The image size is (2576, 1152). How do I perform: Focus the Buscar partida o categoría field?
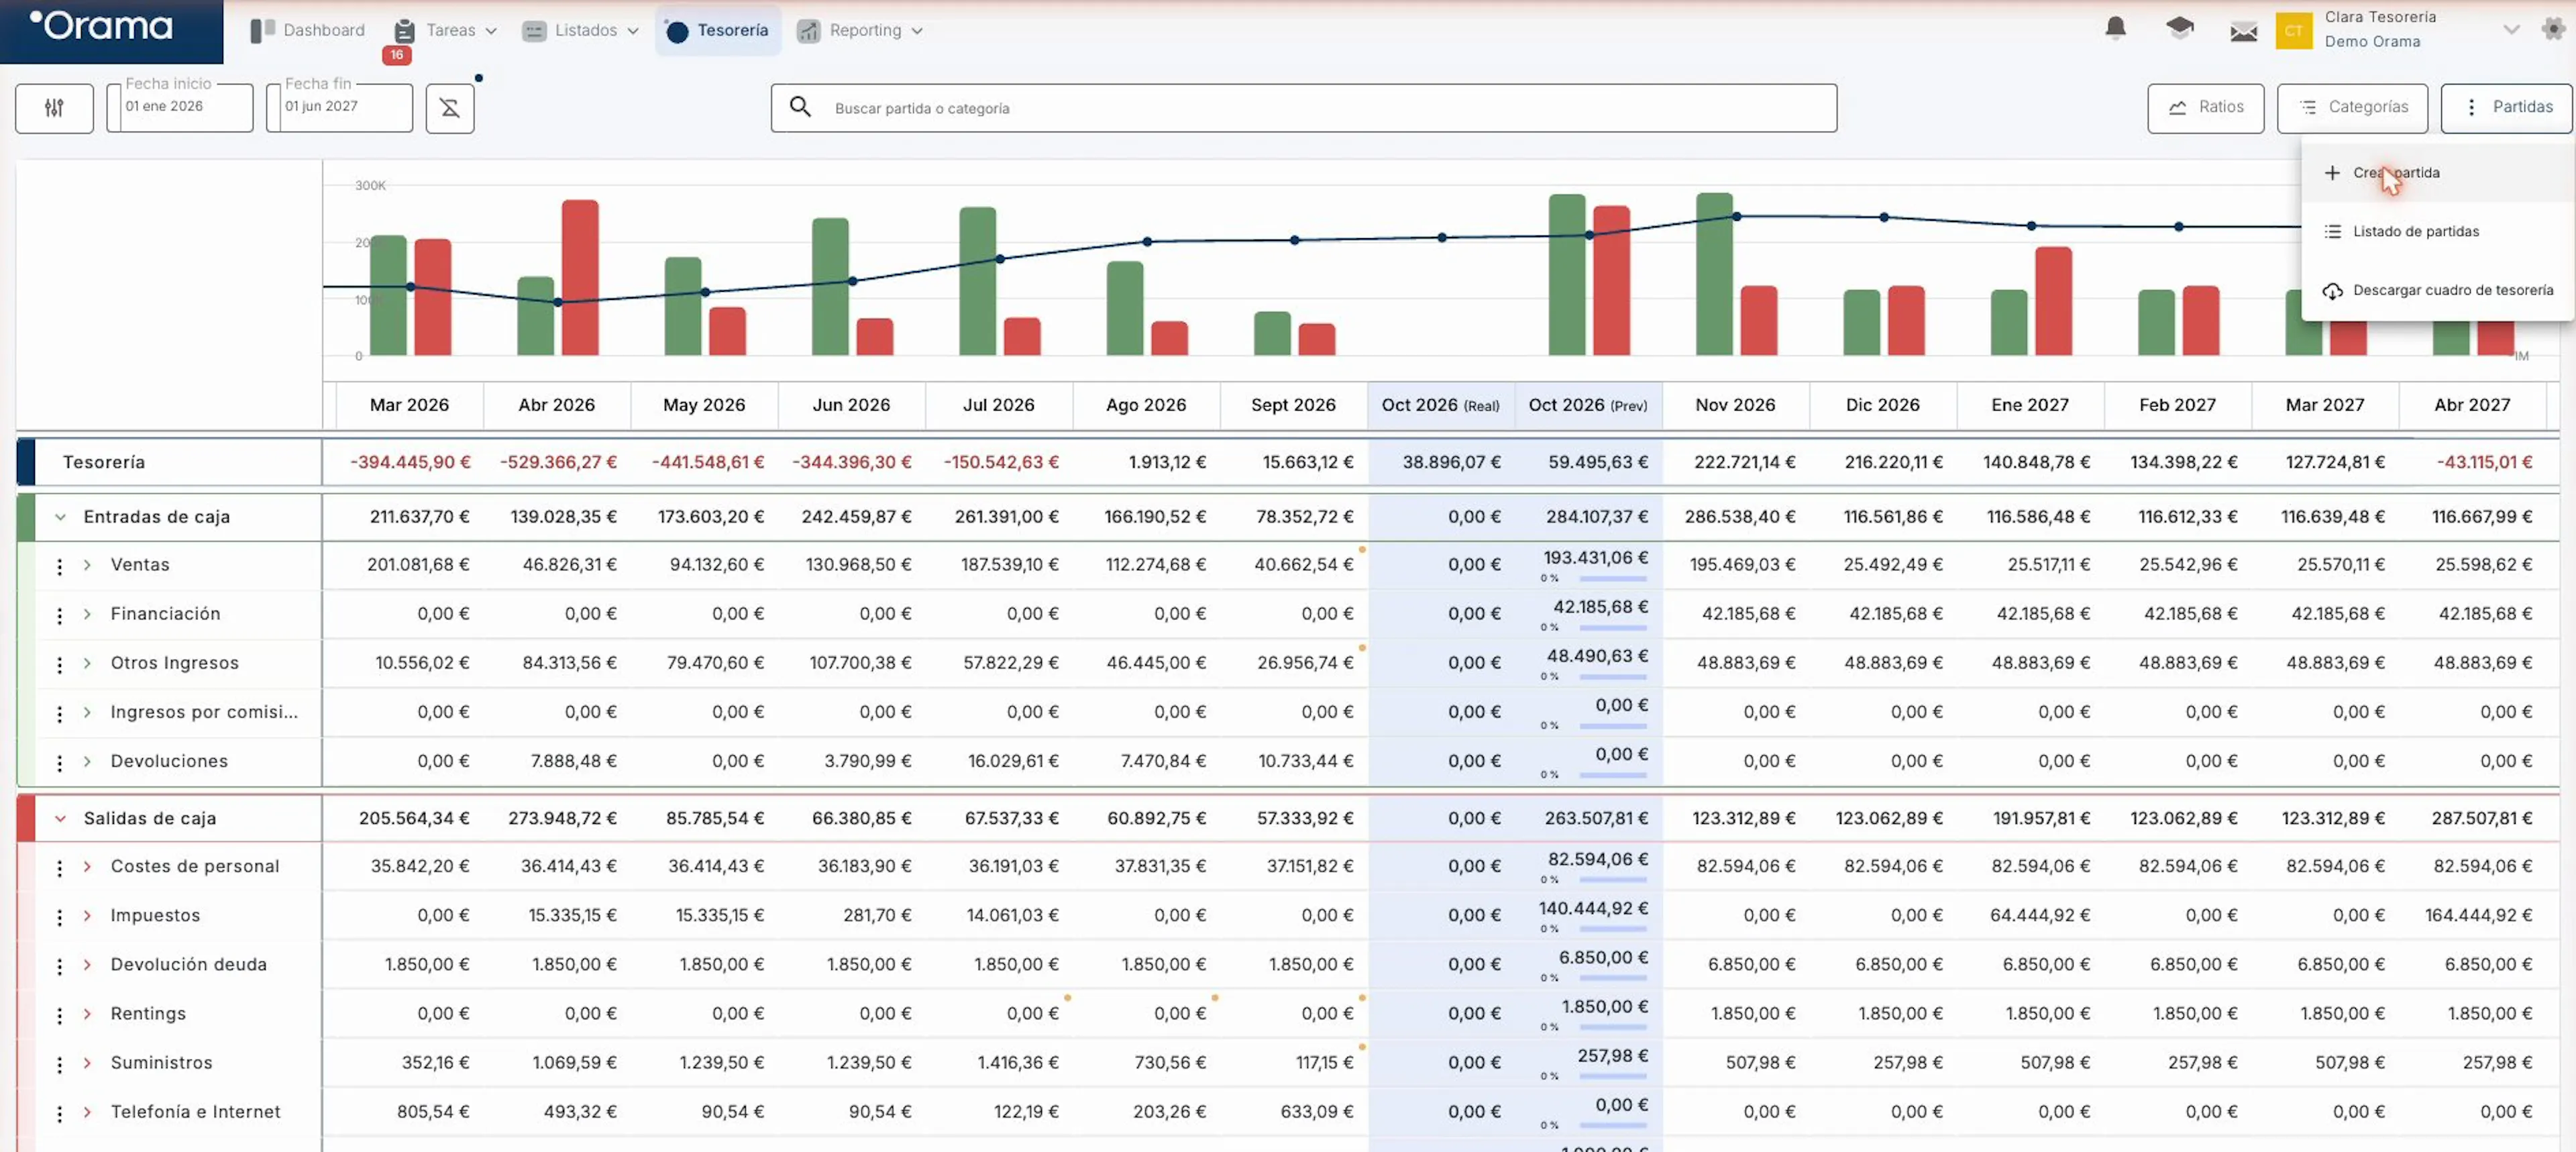click(1304, 108)
